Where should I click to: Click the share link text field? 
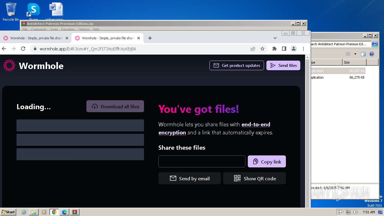click(202, 161)
